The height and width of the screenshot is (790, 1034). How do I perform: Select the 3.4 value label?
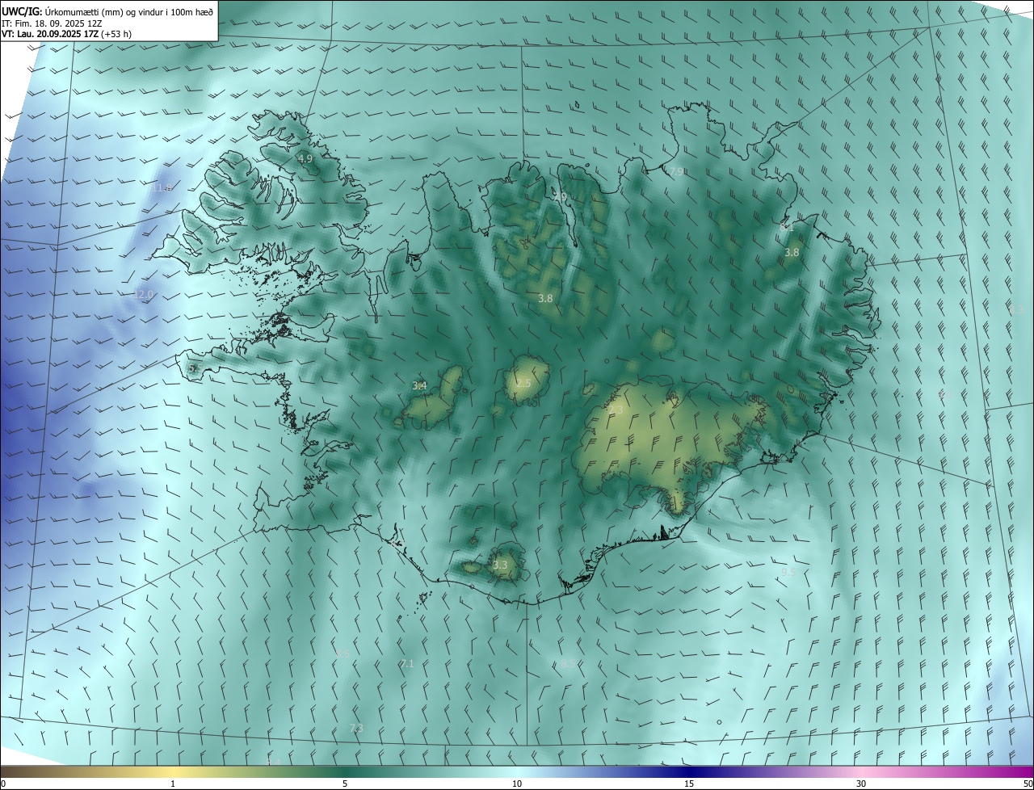(419, 385)
